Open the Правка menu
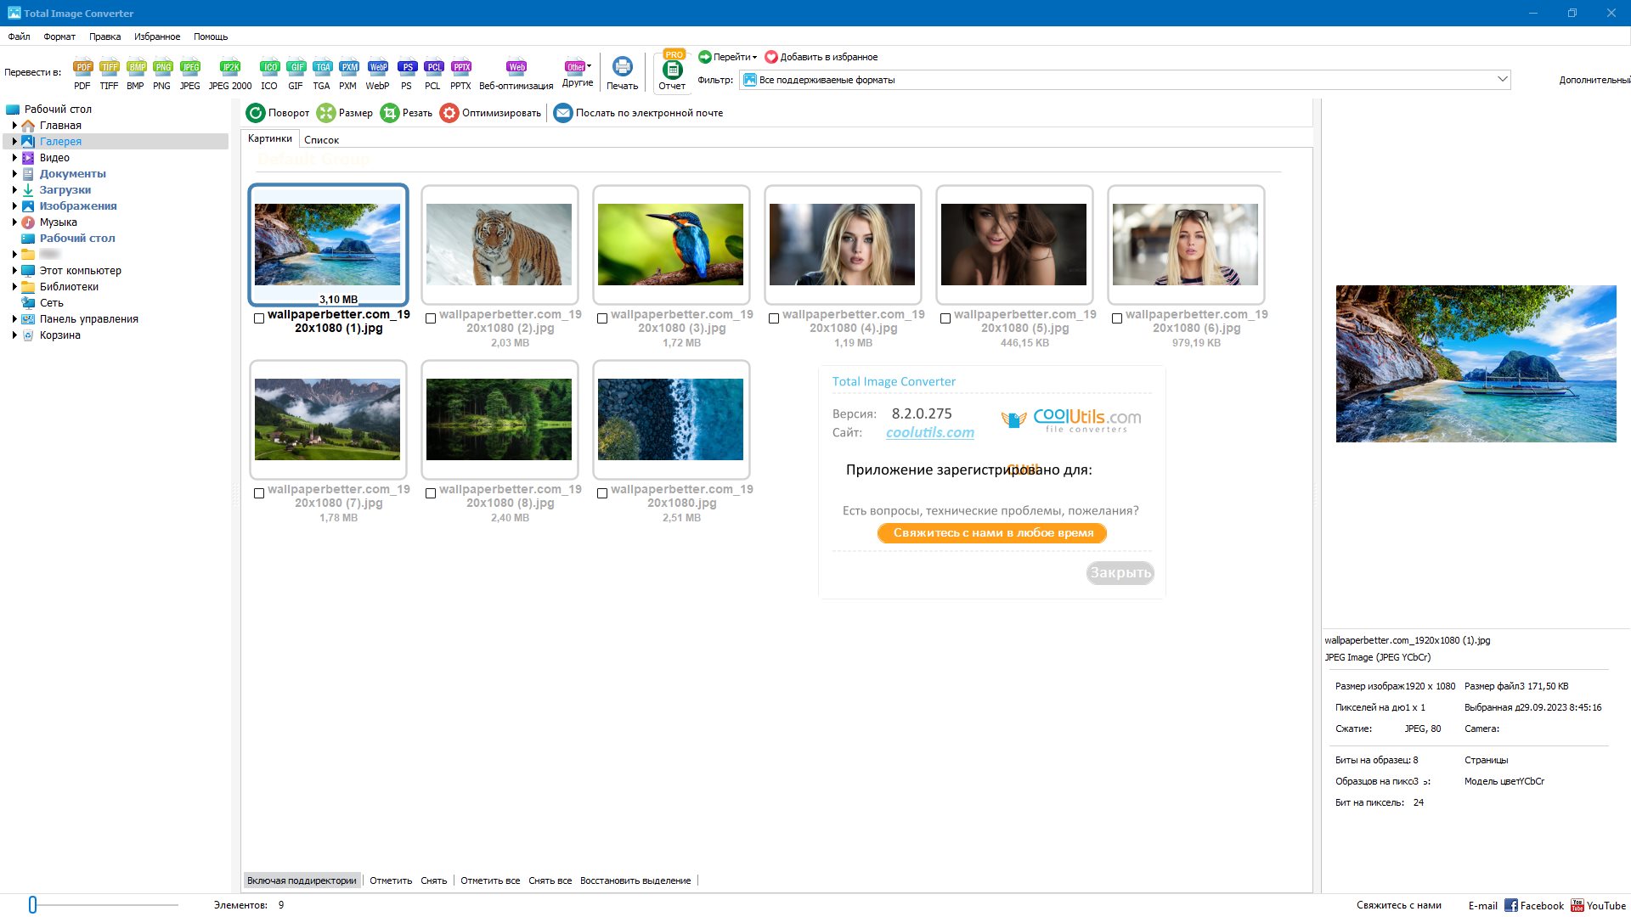Viewport: 1631px width, 917px height. click(x=104, y=37)
